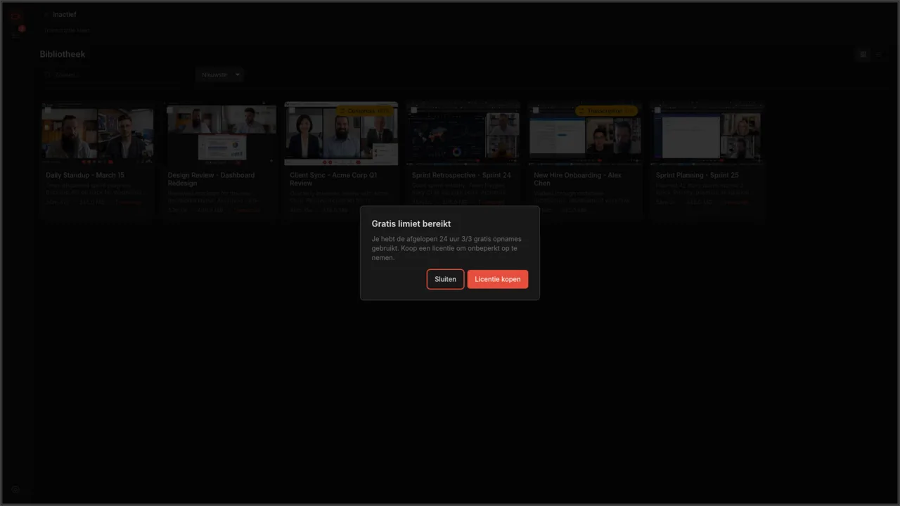Click the library search field
Image resolution: width=900 pixels, height=506 pixels.
point(112,74)
